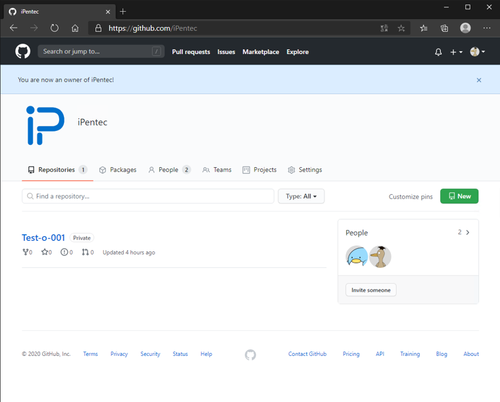Screen dimensions: 500x402
Task: Click the Updated 4 hours ago text
Action: 129,253
